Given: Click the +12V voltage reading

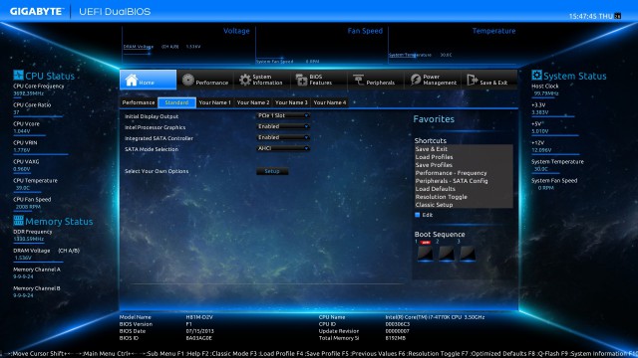Looking at the screenshot, I should pos(541,150).
